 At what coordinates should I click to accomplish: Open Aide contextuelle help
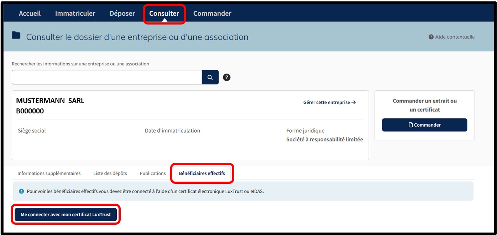[x=451, y=37]
